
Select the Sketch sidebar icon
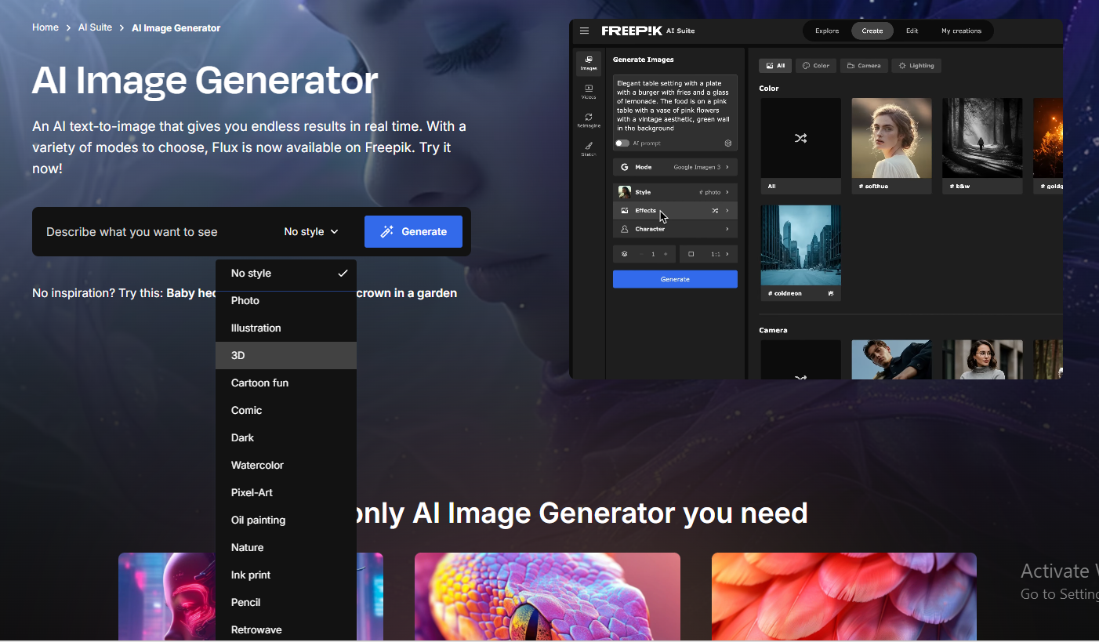589,147
